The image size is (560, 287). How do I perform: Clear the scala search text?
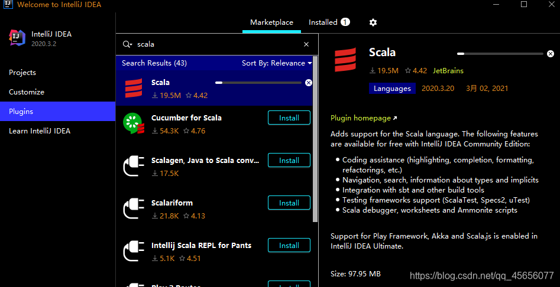point(306,44)
